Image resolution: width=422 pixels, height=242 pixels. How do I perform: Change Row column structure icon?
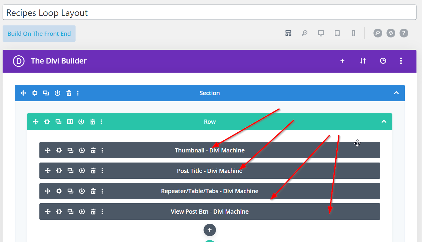(70, 122)
